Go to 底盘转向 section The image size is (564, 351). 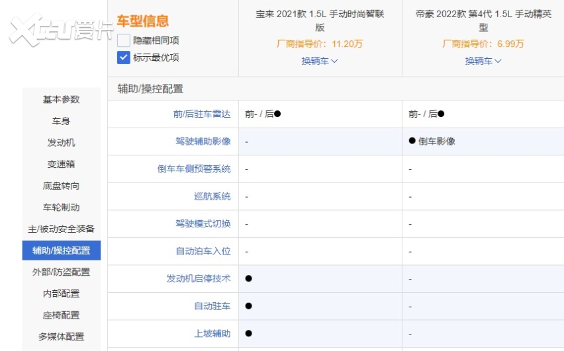[x=61, y=186]
